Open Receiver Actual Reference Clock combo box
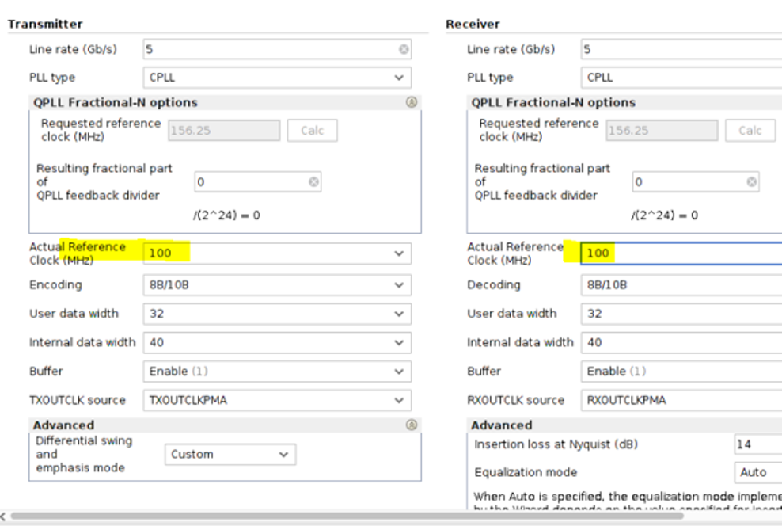Image resolution: width=782 pixels, height=526 pixels. (x=681, y=253)
